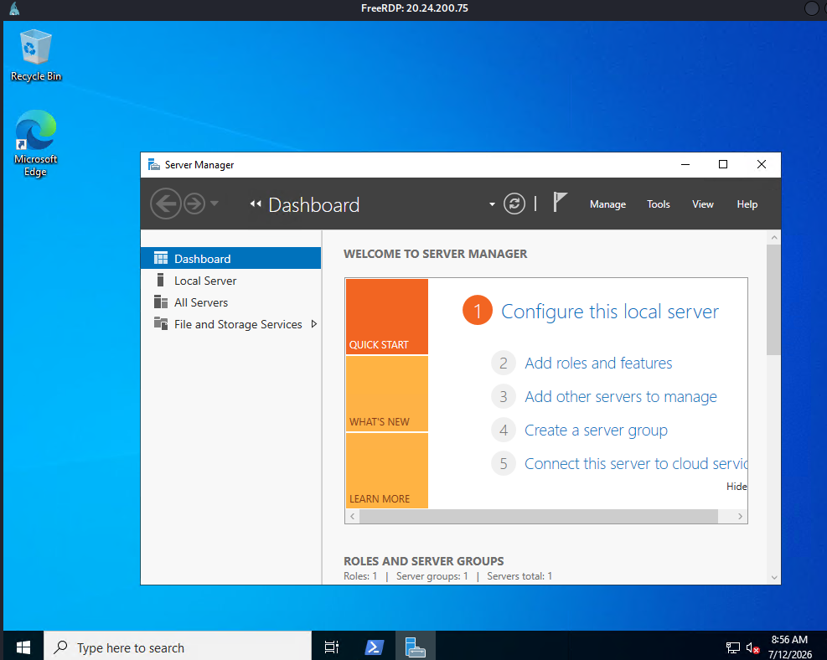Click Add roles and features link
The height and width of the screenshot is (660, 827).
tap(598, 364)
